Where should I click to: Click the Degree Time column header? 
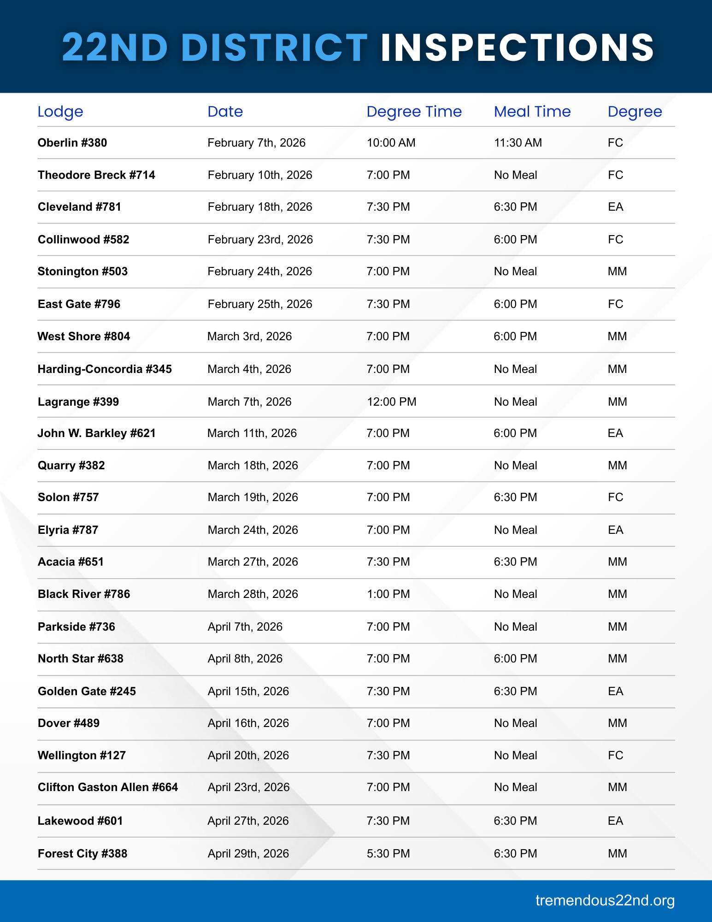(x=414, y=112)
